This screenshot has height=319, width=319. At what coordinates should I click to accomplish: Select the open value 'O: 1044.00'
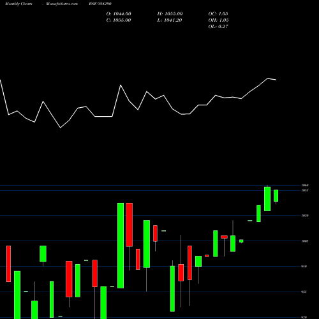click(119, 14)
